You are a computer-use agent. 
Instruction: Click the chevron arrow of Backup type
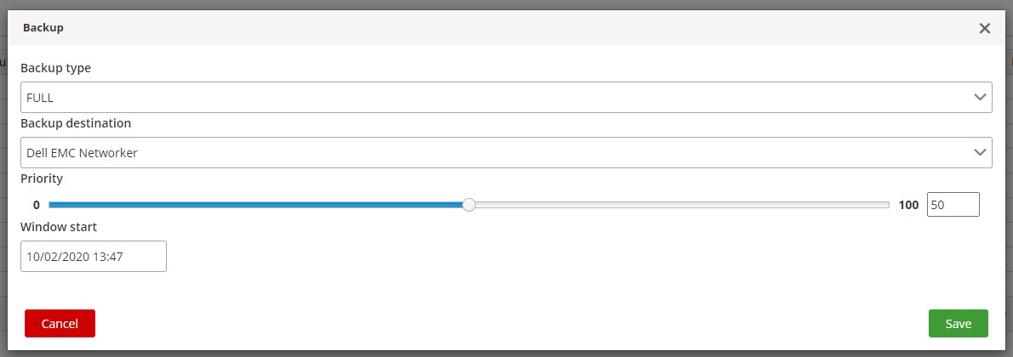point(980,98)
